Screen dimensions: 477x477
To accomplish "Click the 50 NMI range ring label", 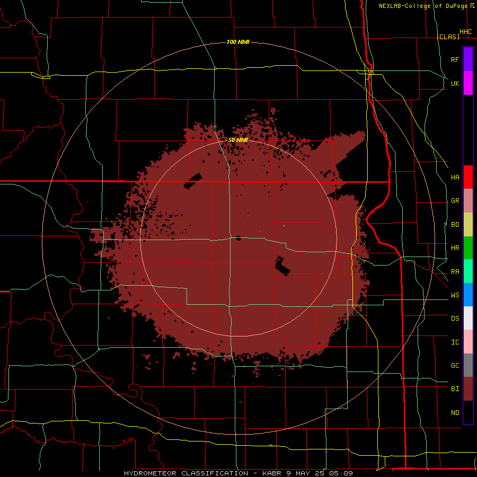I will click(x=238, y=140).
